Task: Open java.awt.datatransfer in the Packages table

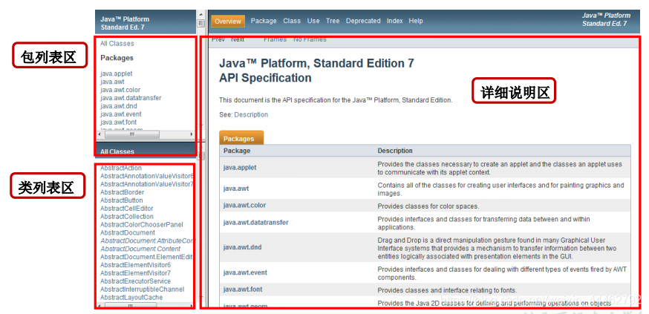Action: point(255,223)
